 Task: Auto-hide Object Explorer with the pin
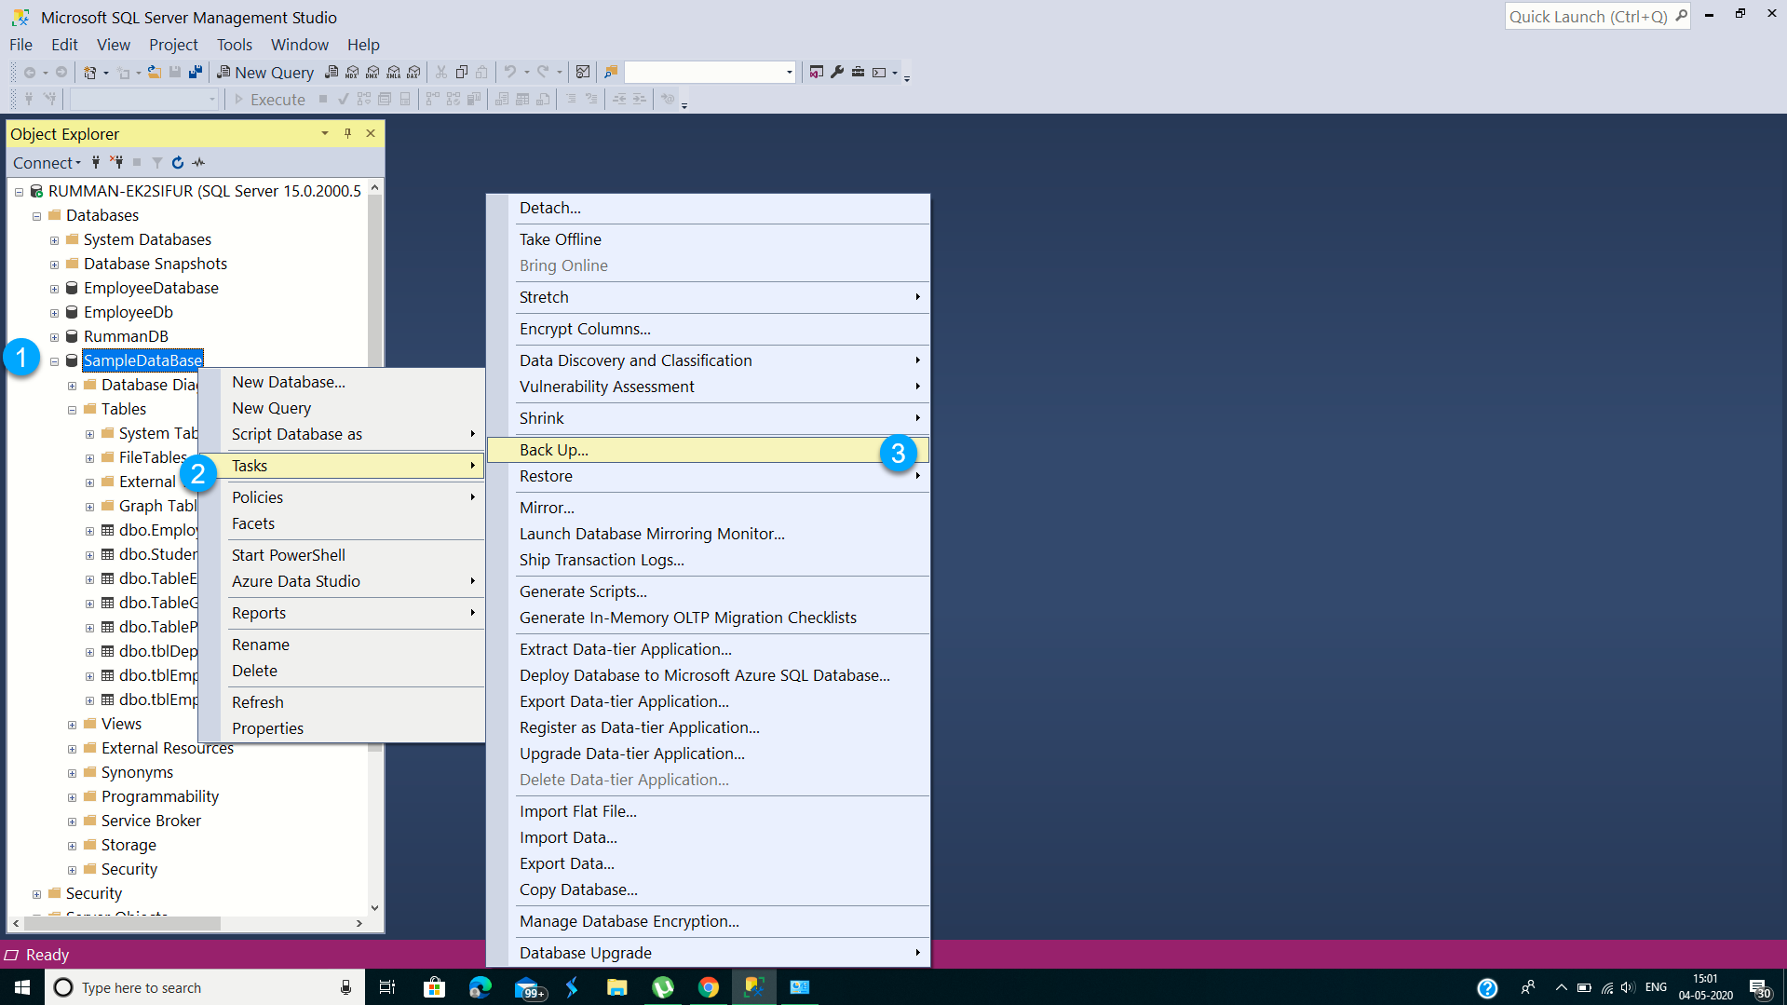coord(347,133)
